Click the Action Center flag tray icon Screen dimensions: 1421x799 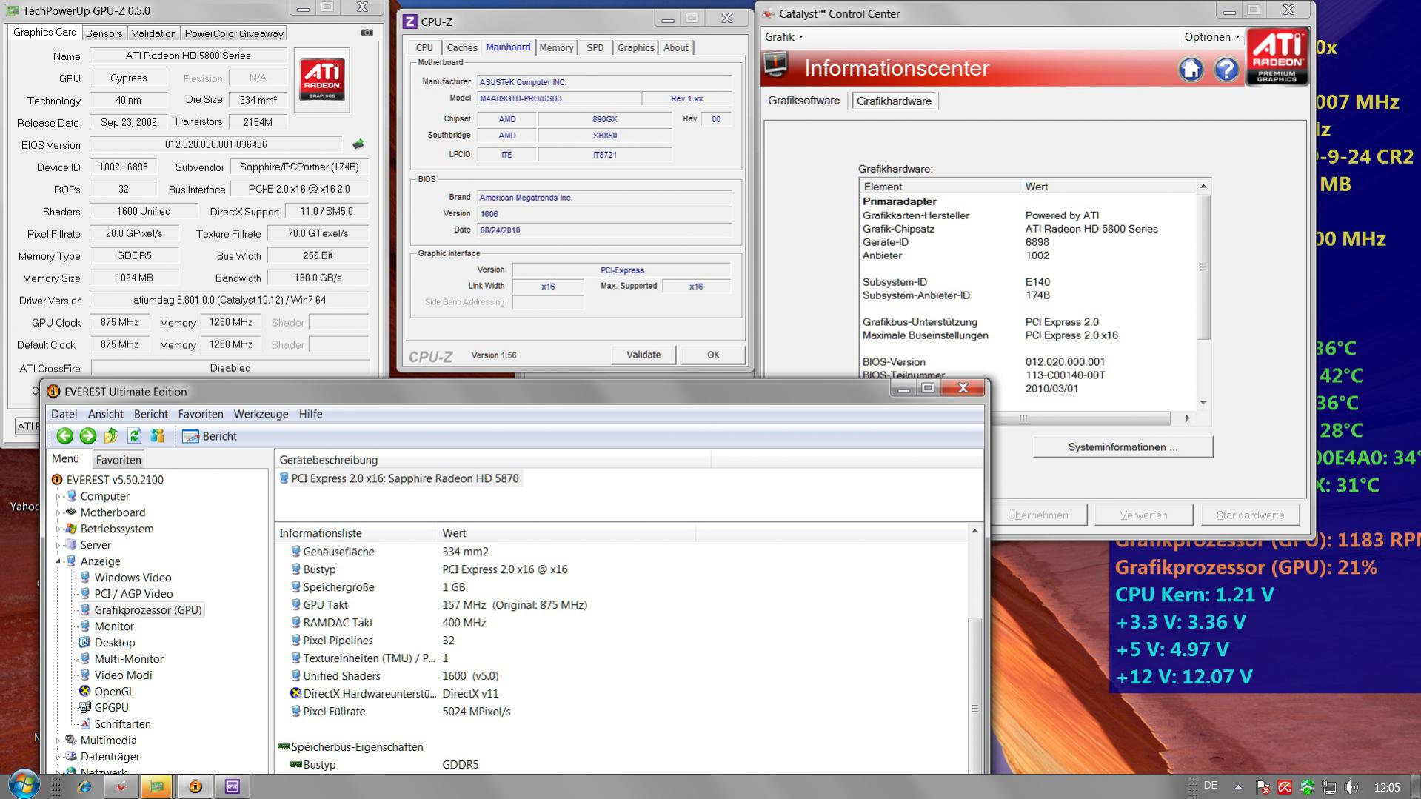(x=1263, y=787)
